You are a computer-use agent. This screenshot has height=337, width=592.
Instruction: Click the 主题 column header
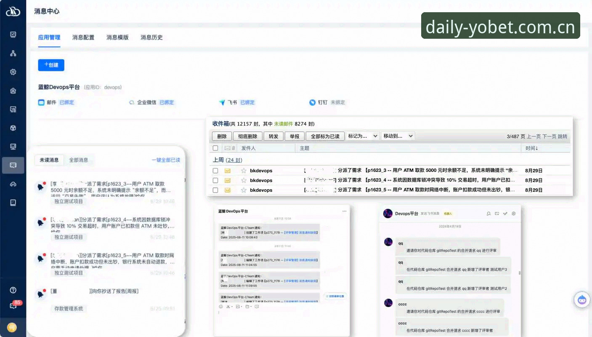[x=305, y=148]
